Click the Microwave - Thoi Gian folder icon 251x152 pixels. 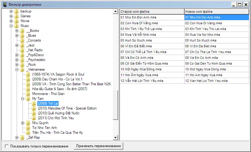(28, 94)
